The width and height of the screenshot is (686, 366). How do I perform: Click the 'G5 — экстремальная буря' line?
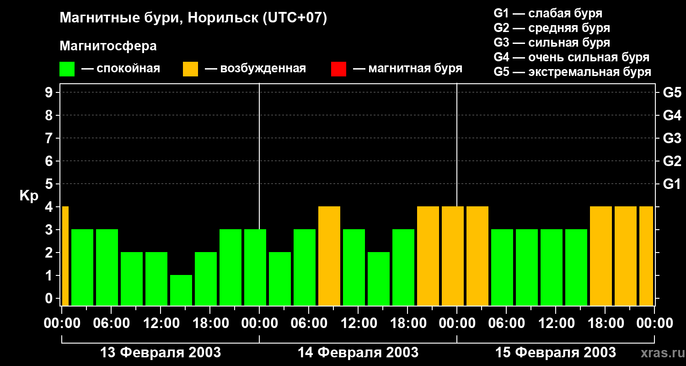[572, 72]
